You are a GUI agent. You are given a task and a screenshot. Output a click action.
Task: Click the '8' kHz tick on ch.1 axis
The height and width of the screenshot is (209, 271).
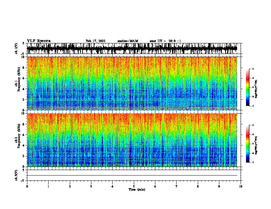(x=24, y=68)
